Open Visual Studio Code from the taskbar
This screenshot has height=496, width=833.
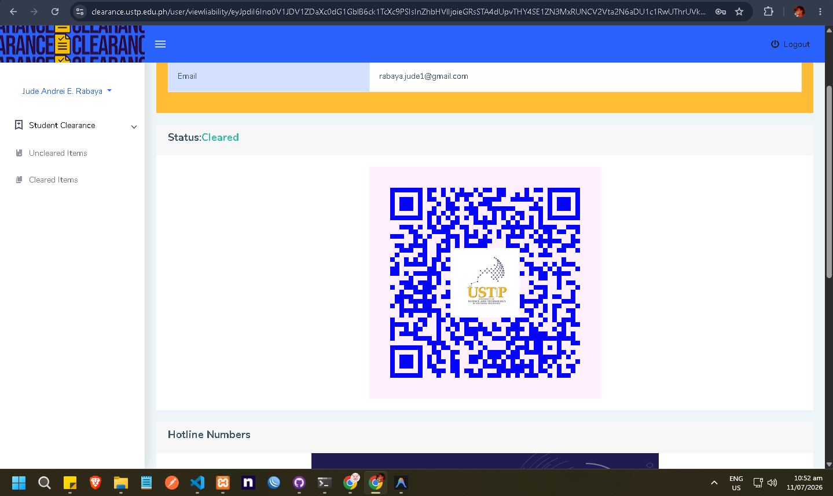click(x=197, y=483)
